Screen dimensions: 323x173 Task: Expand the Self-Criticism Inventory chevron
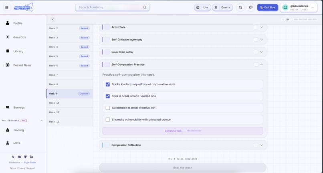click(x=262, y=40)
